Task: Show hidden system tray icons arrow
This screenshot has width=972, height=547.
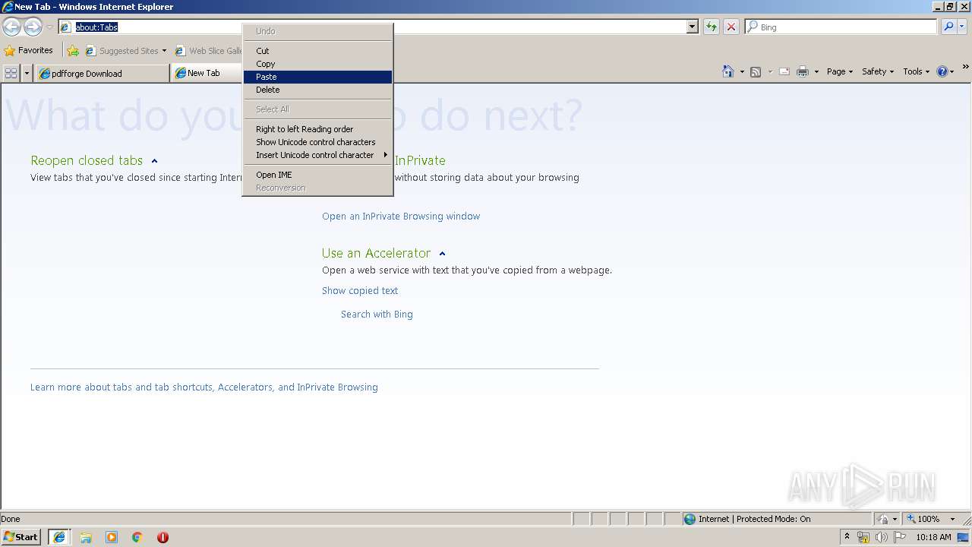Action: tap(847, 537)
